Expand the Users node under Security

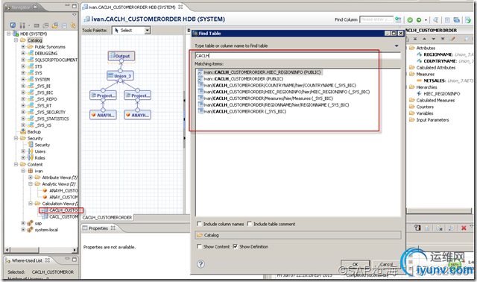pos(23,151)
